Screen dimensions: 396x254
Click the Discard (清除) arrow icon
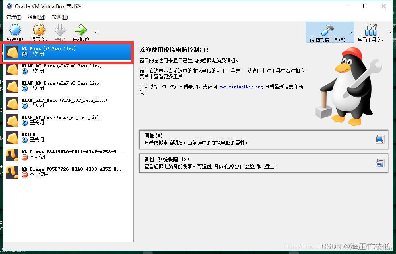tap(60, 30)
